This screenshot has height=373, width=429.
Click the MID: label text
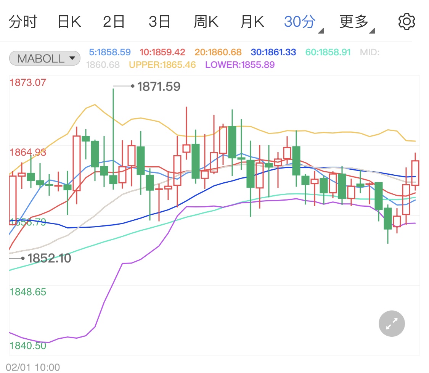pos(370,52)
